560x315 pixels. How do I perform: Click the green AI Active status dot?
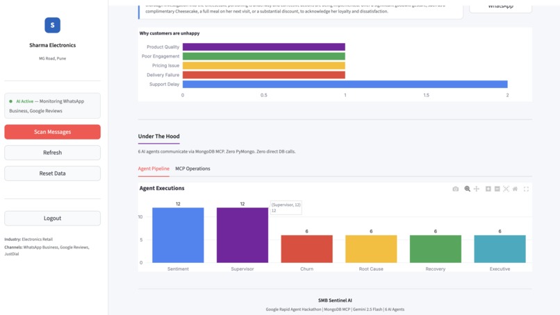10,101
